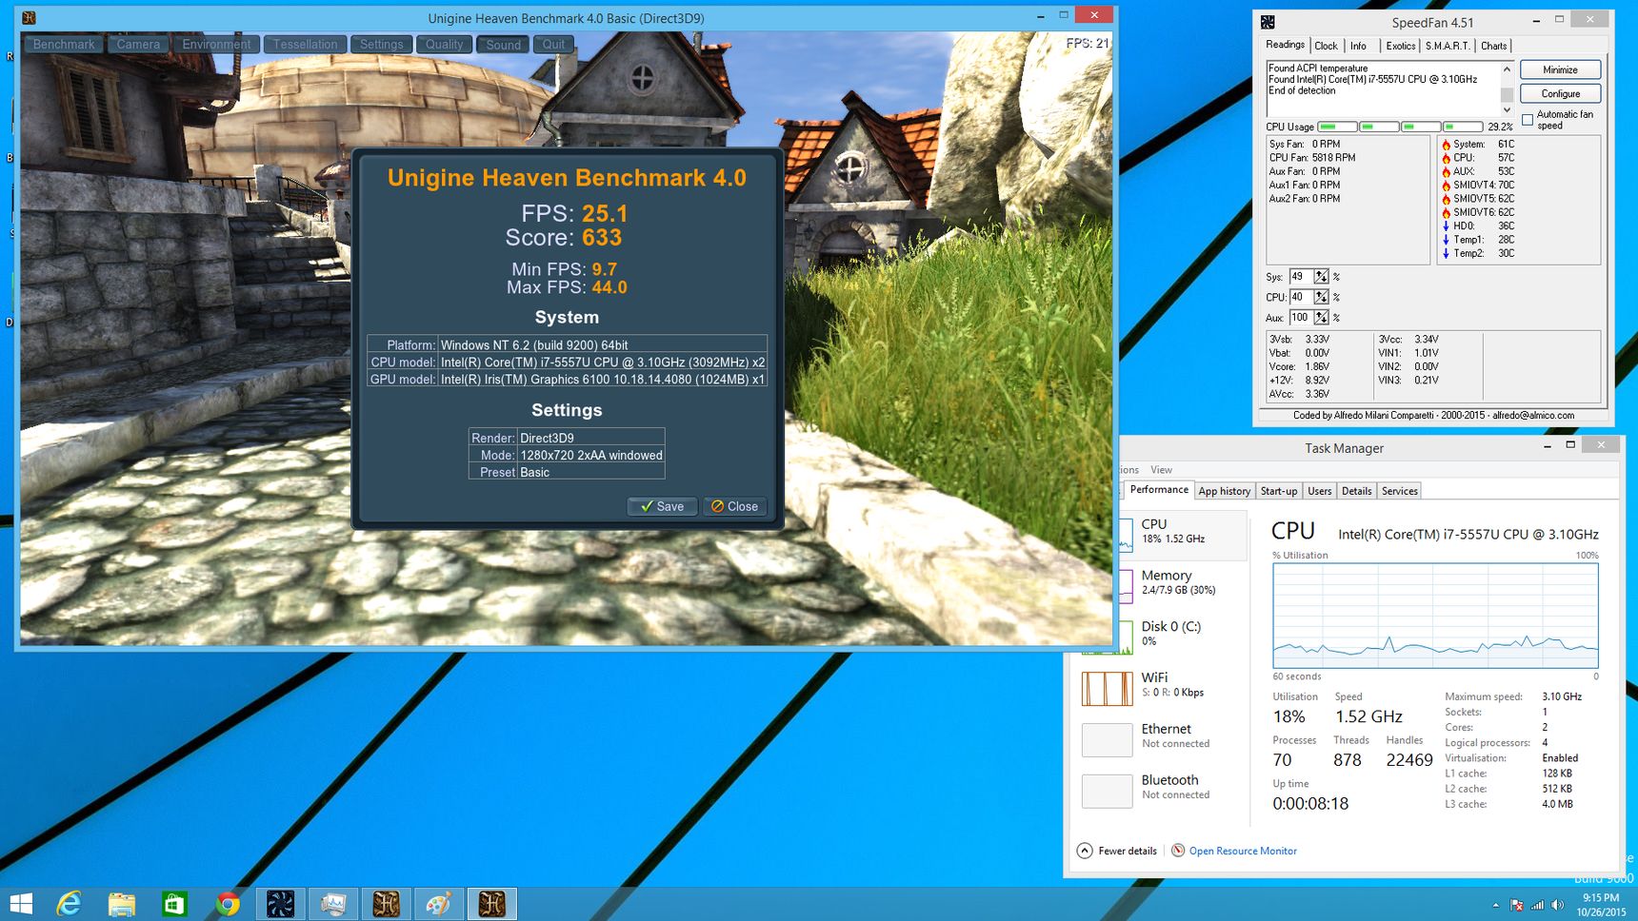Click SpeedFan Minimize button

(1560, 69)
